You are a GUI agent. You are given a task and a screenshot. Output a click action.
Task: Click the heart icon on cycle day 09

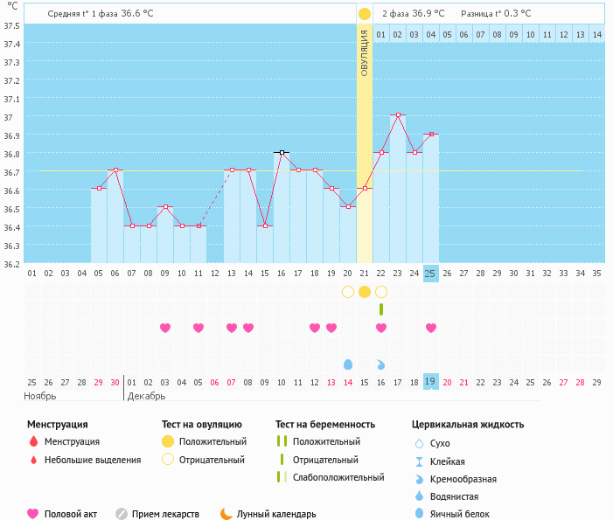coord(165,328)
